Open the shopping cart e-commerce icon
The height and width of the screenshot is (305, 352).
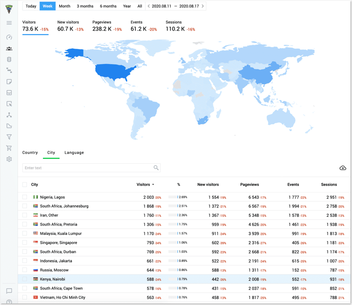point(9,148)
